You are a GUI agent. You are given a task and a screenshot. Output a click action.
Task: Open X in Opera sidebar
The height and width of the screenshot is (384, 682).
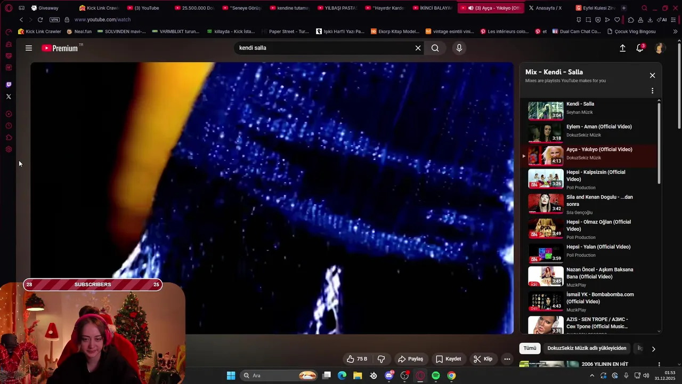click(9, 97)
